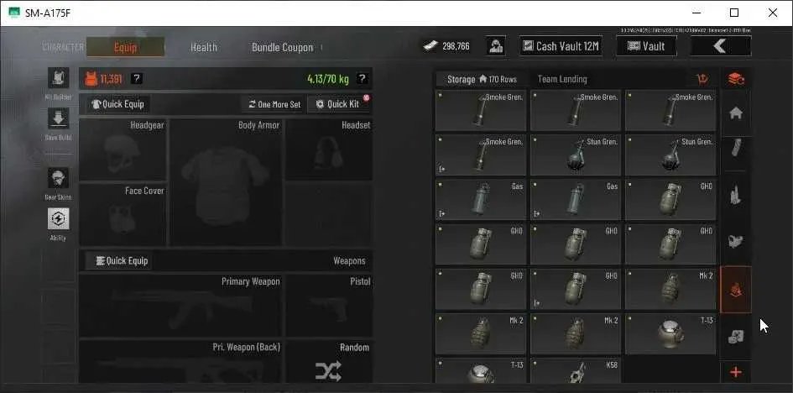793x393 pixels.
Task: Open the squad member icon beside the cash balance
Action: coord(496,46)
